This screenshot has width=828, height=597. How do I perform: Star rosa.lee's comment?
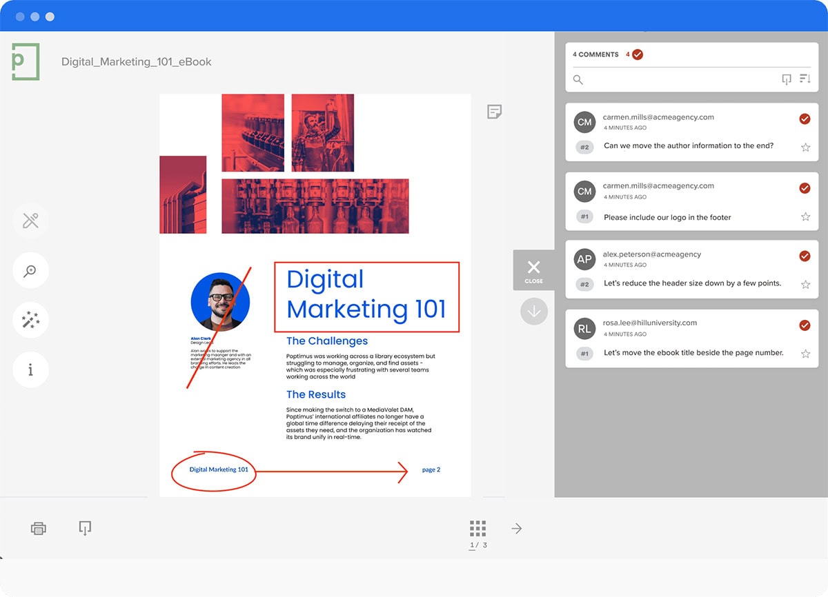point(805,353)
